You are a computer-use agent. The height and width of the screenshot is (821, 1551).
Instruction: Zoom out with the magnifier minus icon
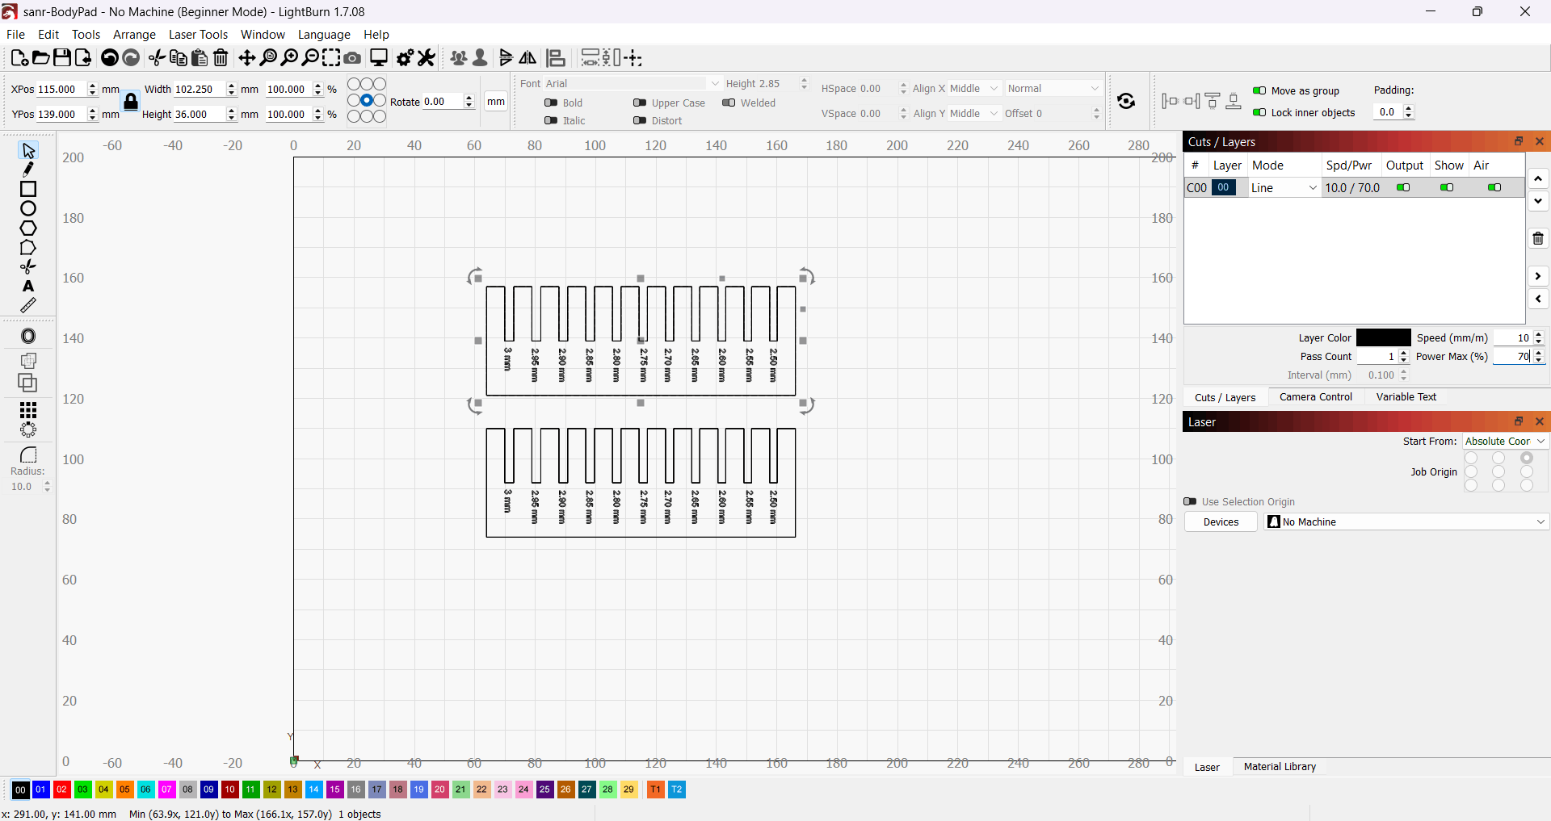(310, 57)
